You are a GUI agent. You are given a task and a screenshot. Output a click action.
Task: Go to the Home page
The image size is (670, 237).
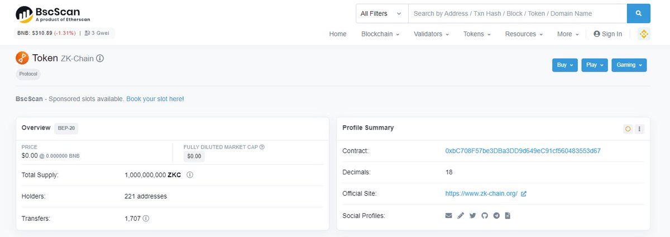338,34
